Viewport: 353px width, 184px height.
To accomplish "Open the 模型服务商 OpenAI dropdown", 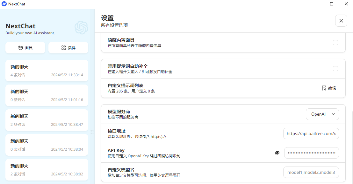I will pos(322,114).
